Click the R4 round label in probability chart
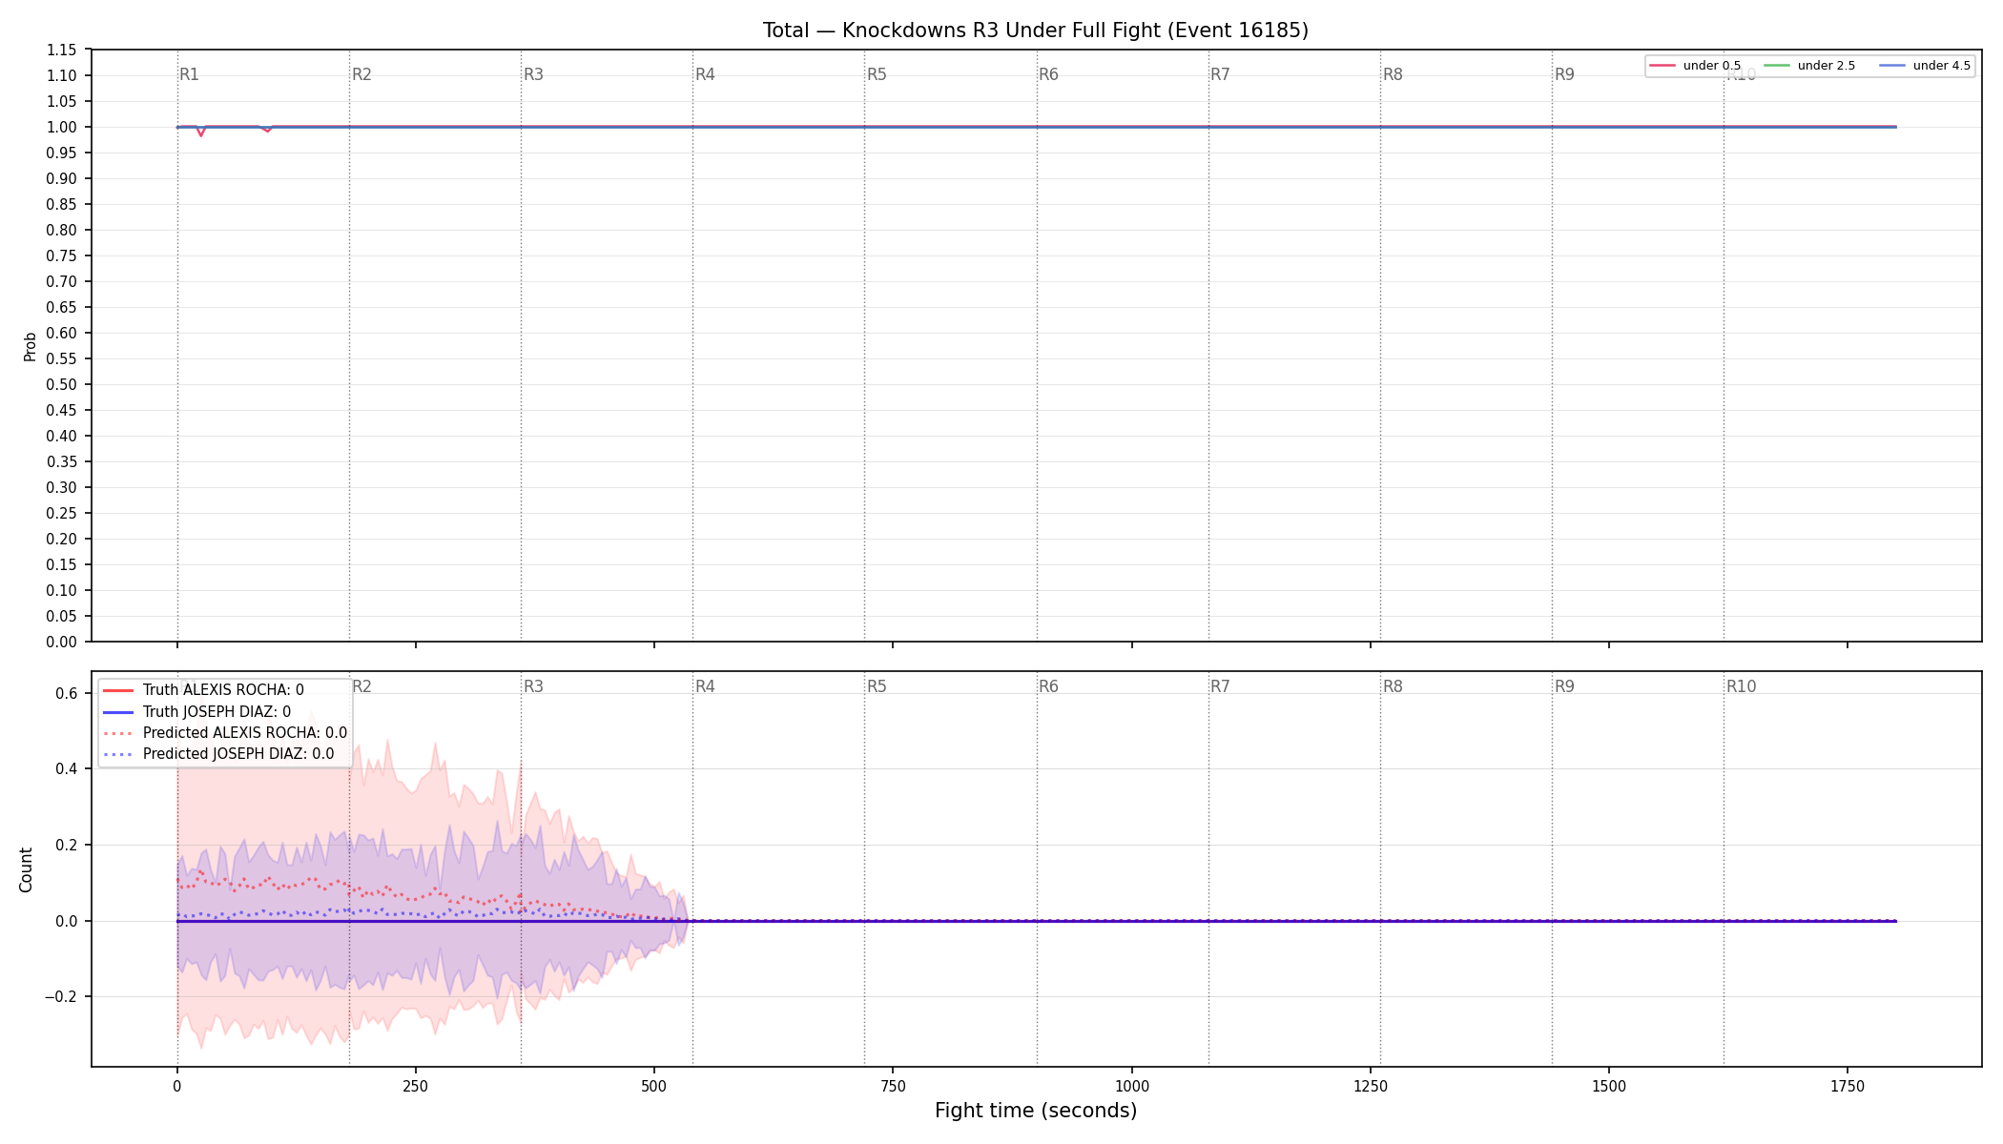Viewport: 2003px width, 1144px height. click(x=705, y=74)
